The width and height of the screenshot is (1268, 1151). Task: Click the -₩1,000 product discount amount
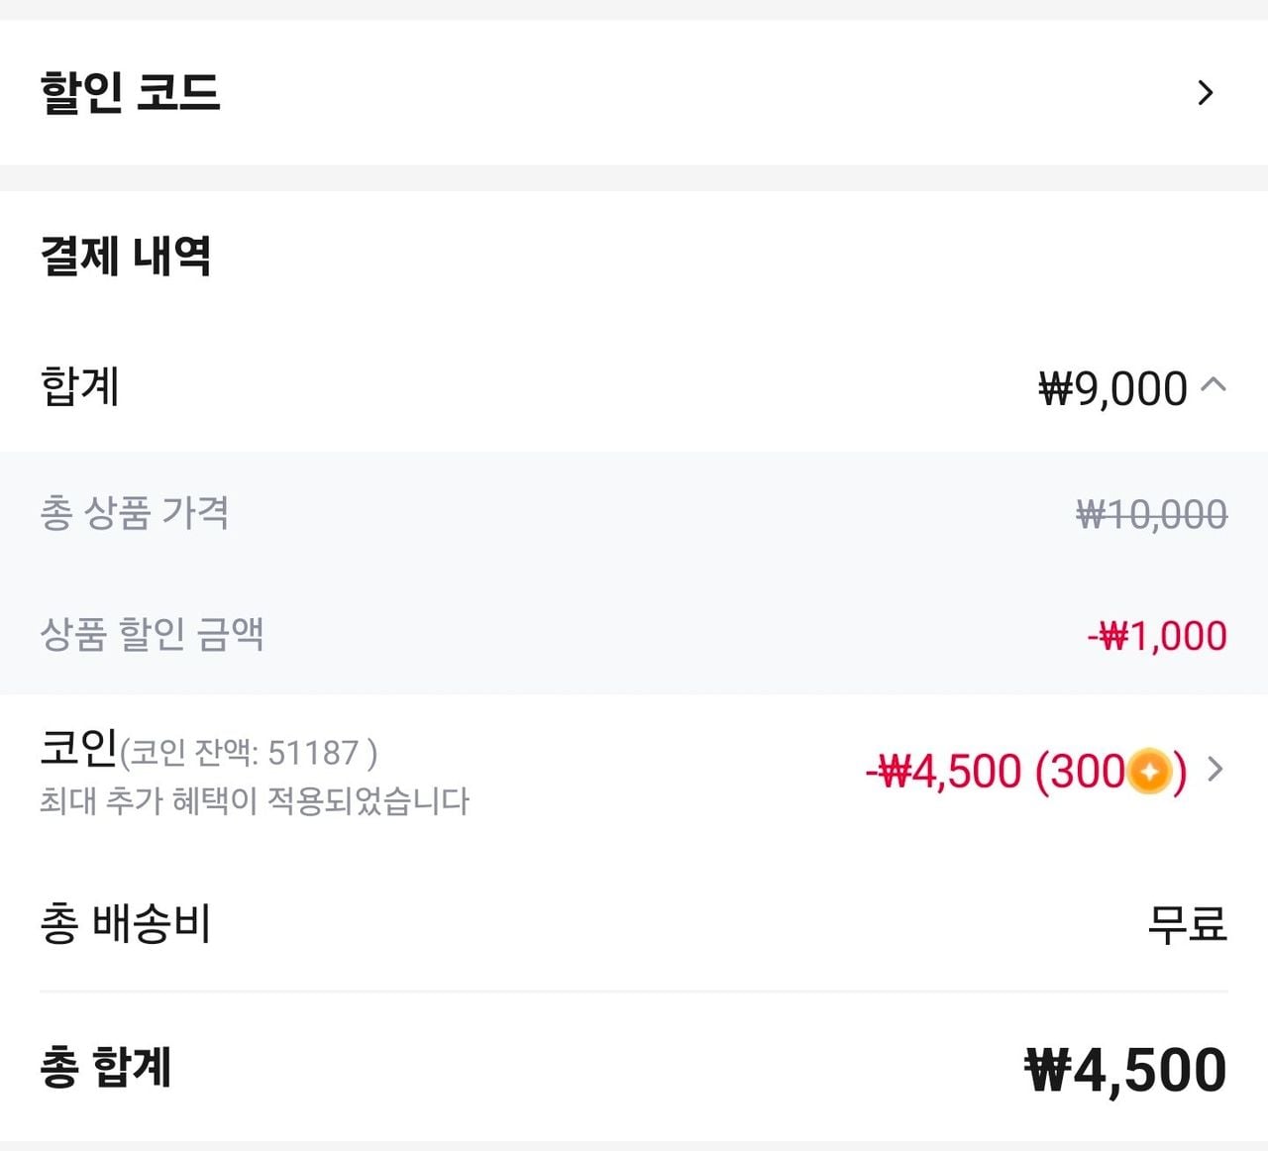pos(1156,636)
